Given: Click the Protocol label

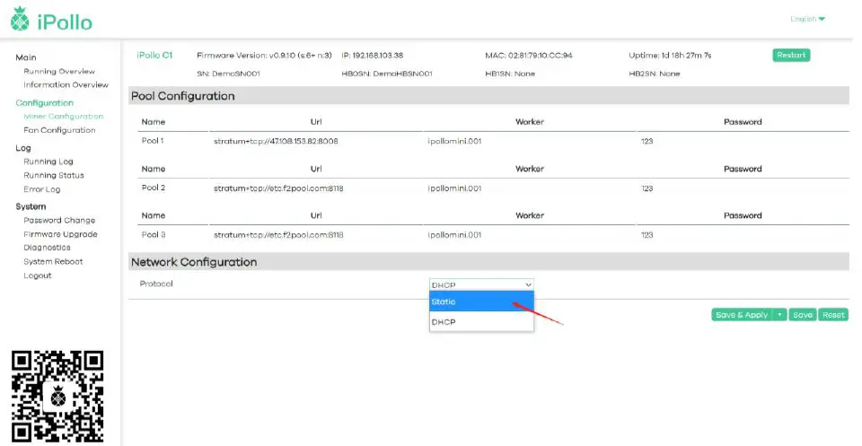Looking at the screenshot, I should click(156, 284).
